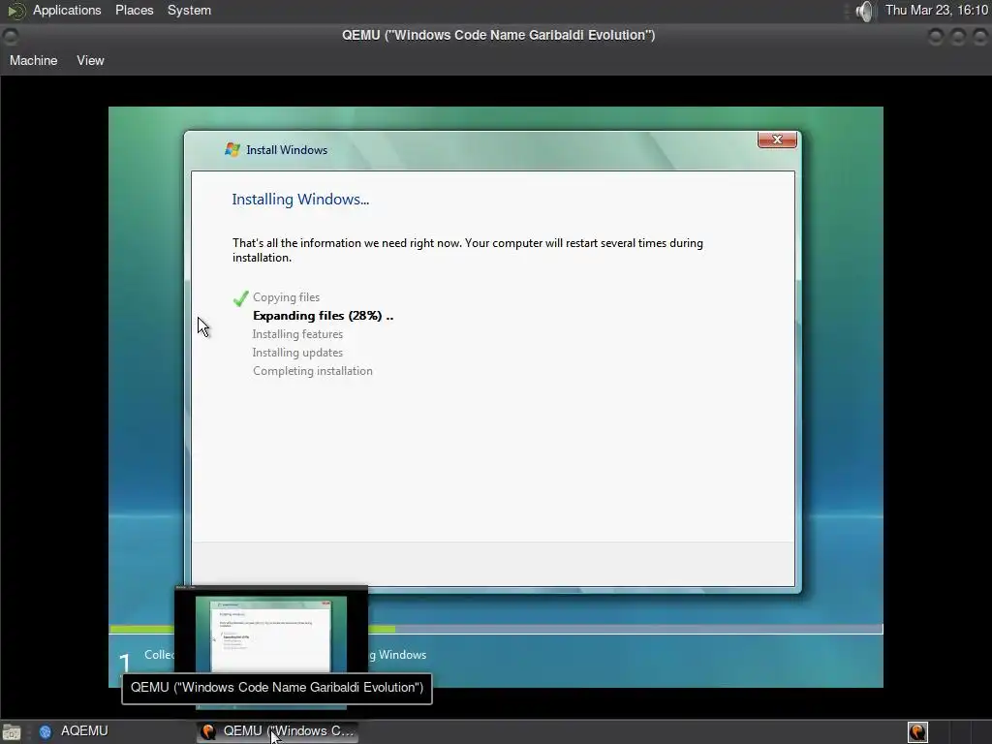Click the QEMU taskbar window button

point(277,731)
